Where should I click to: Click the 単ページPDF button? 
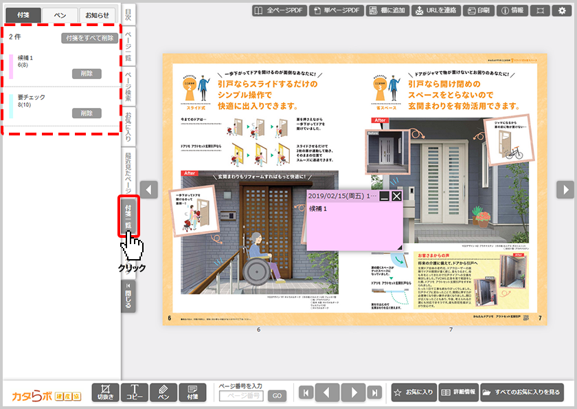click(336, 10)
